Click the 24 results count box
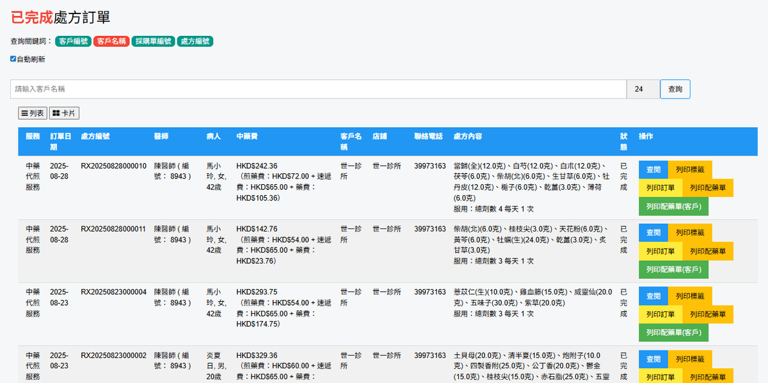 point(643,90)
